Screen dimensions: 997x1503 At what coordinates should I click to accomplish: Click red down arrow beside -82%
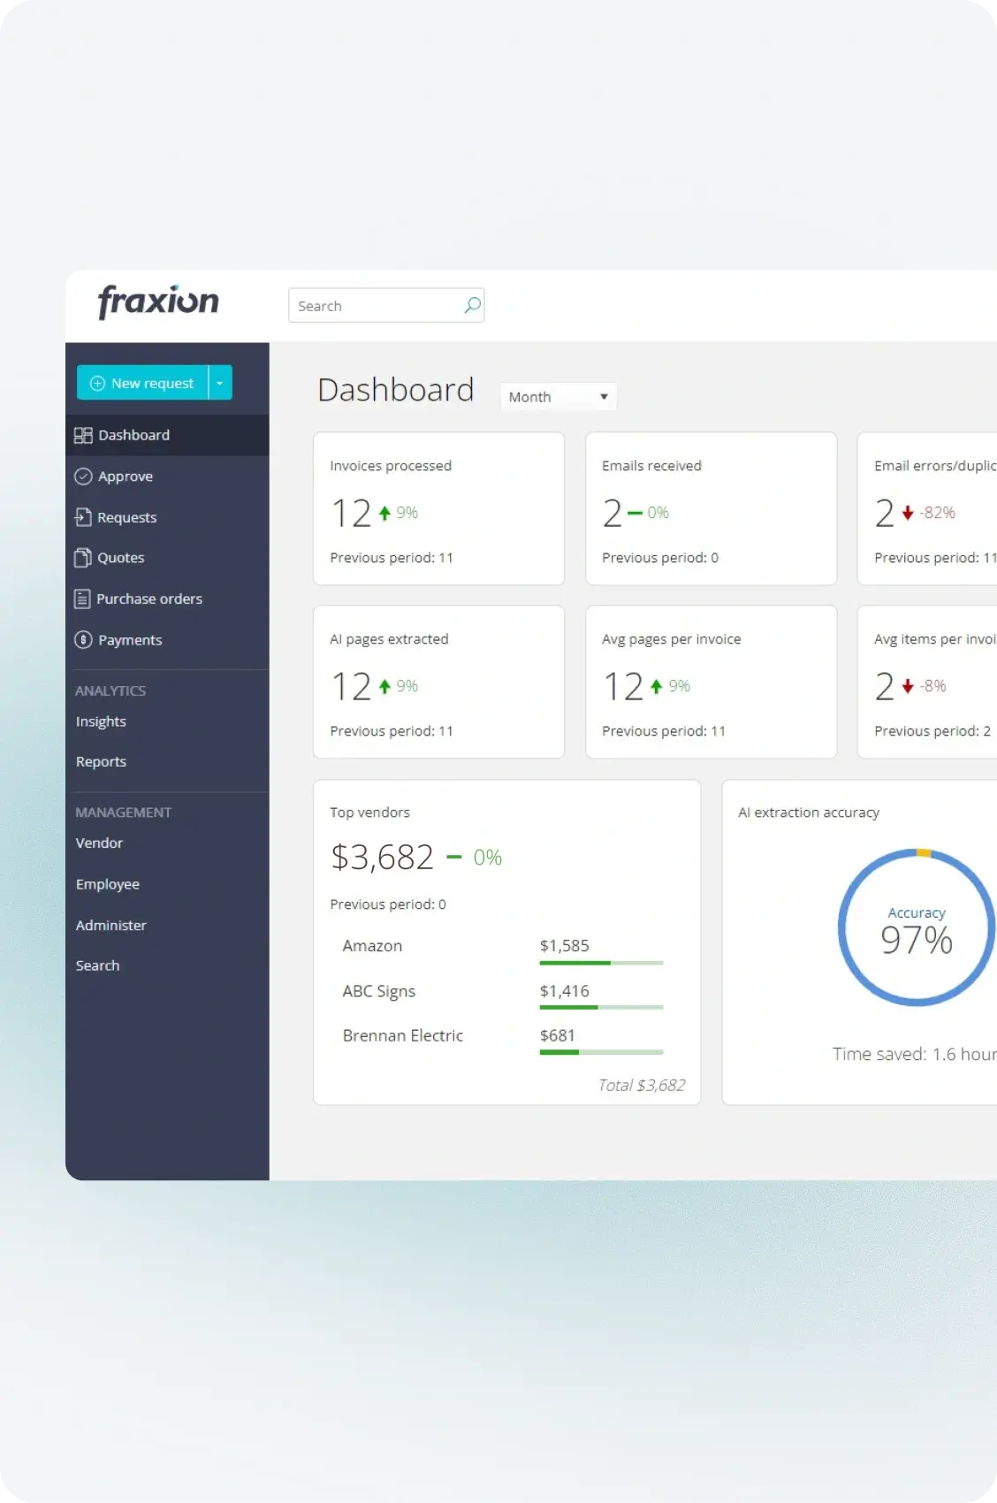908,513
